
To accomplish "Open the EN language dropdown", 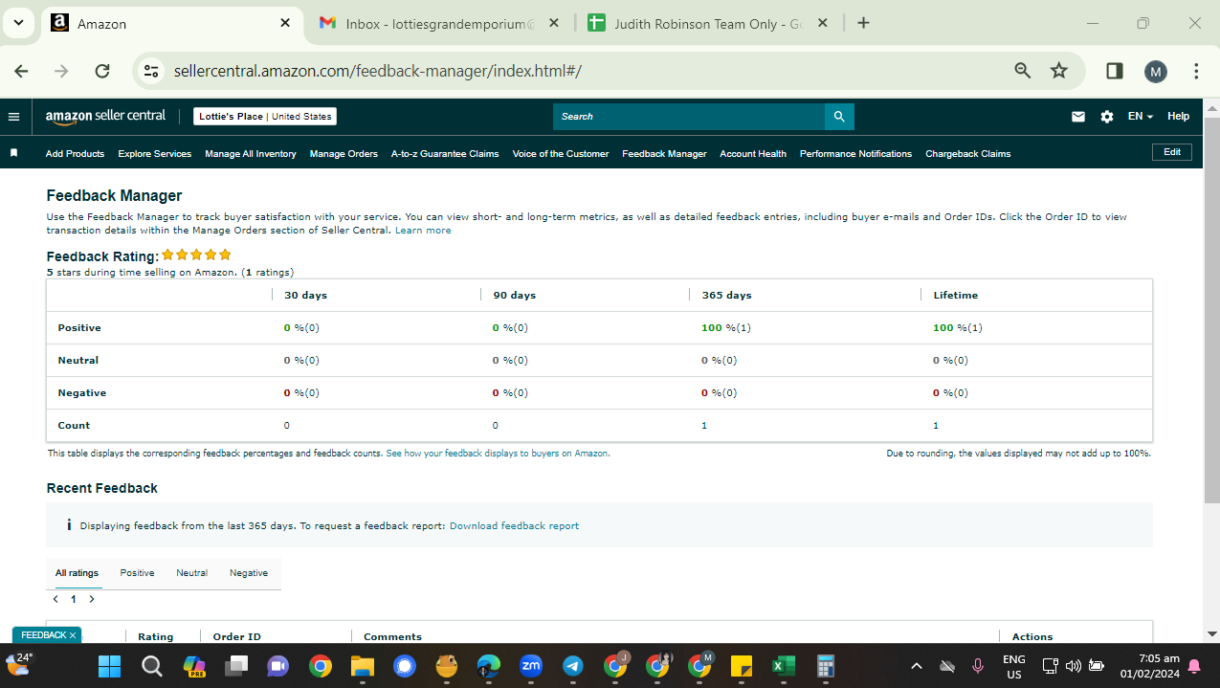I will (1141, 117).
